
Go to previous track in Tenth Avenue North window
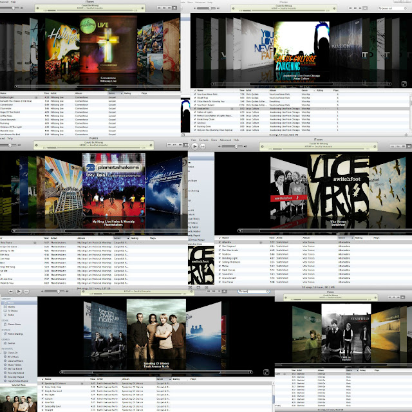click(x=11, y=292)
